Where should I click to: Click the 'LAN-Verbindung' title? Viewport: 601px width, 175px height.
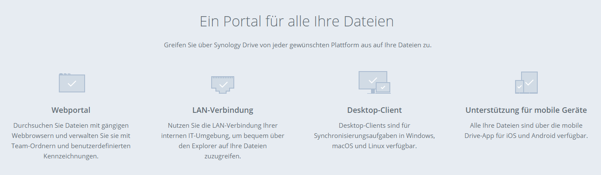[x=223, y=110]
